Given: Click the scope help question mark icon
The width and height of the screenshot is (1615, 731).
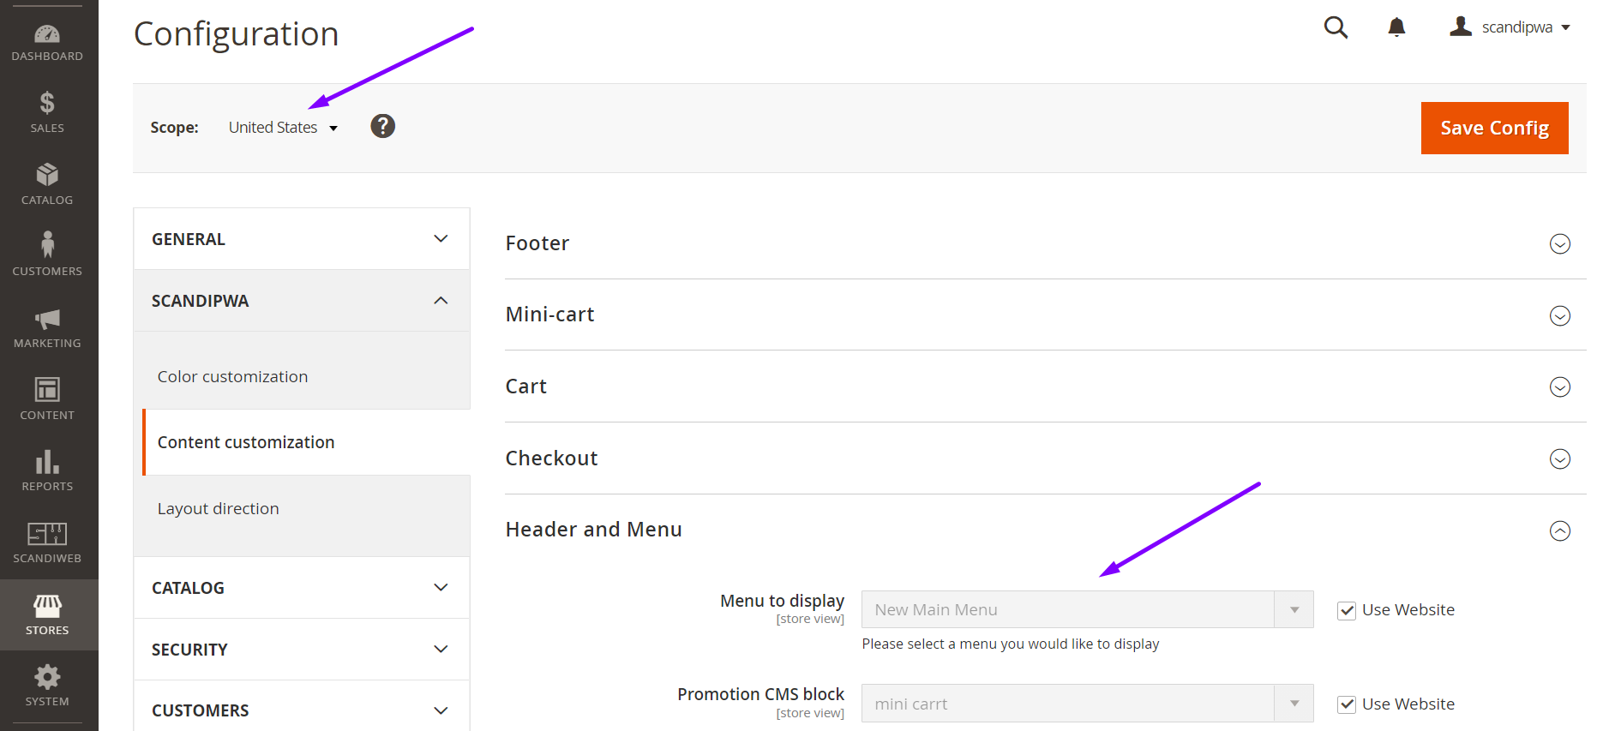Looking at the screenshot, I should pos(382,126).
